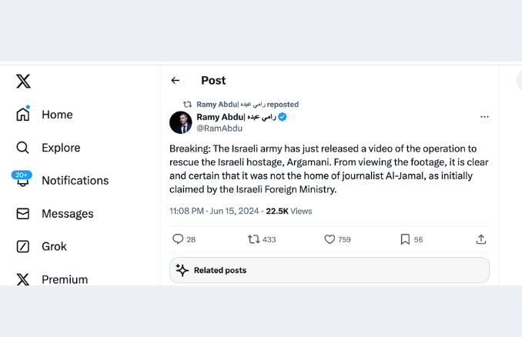
Task: Go back using the back arrow
Action: [x=176, y=80]
